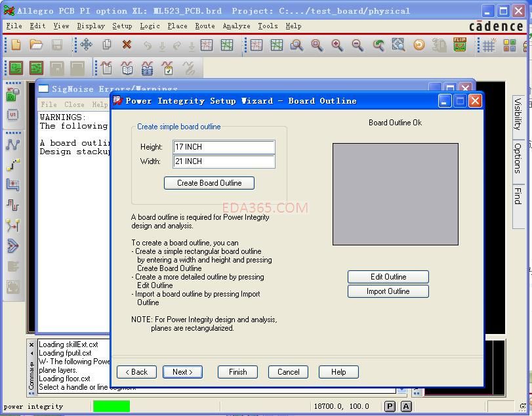Click the place component icon in left sidebar
This screenshot has height=416, width=532.
[13, 94]
